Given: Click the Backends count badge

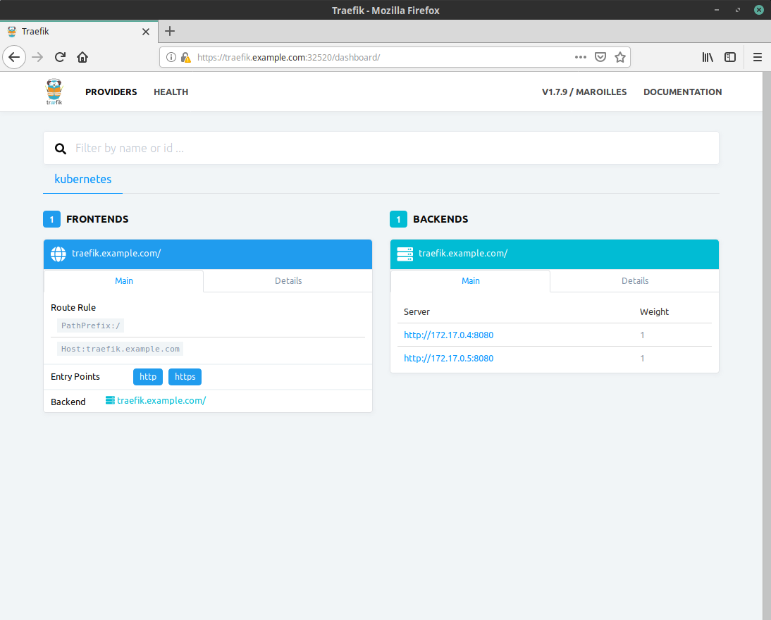Looking at the screenshot, I should (x=398, y=219).
